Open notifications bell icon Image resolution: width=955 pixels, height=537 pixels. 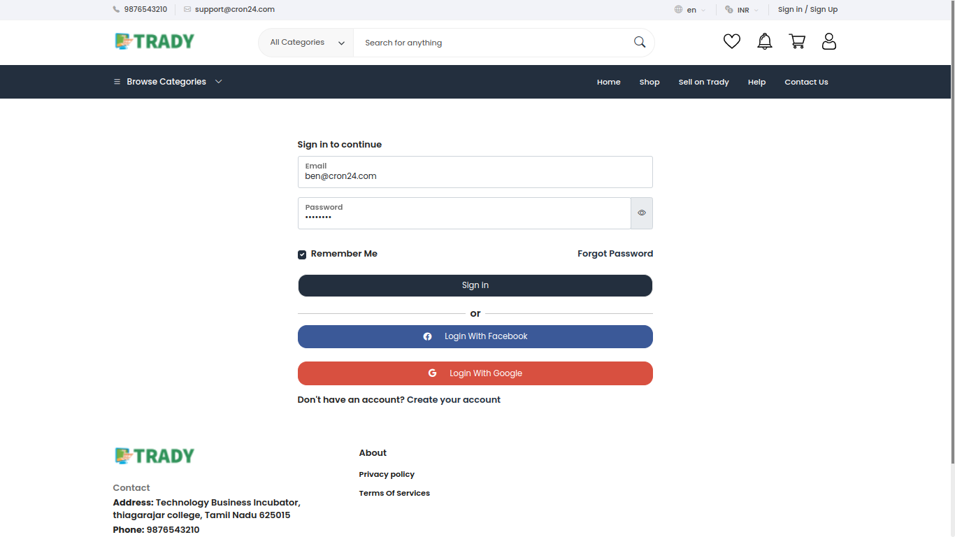click(x=764, y=41)
